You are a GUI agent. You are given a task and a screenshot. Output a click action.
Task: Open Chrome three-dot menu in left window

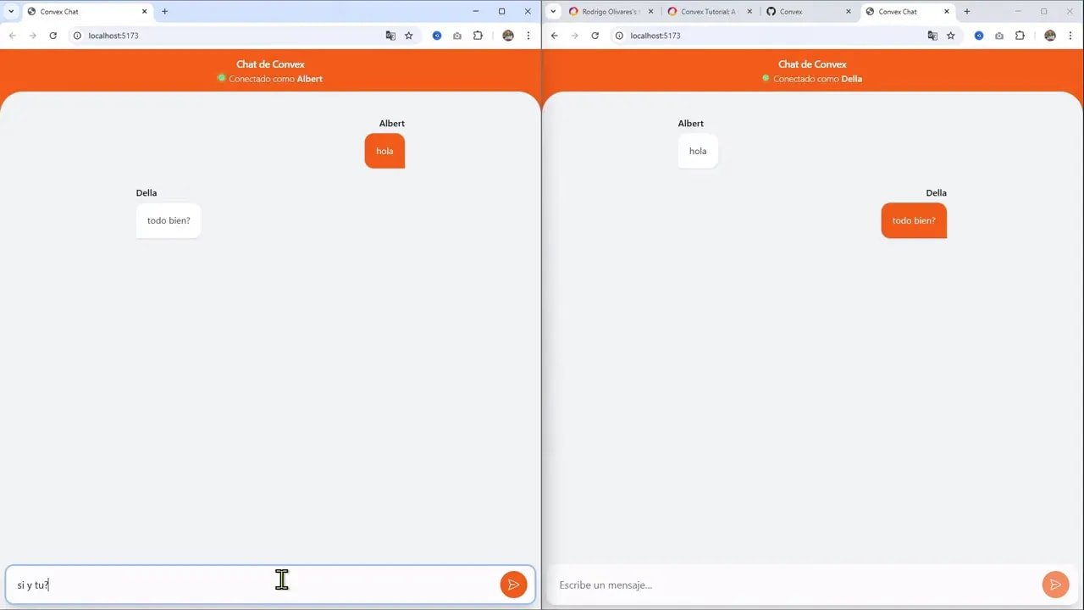point(528,36)
